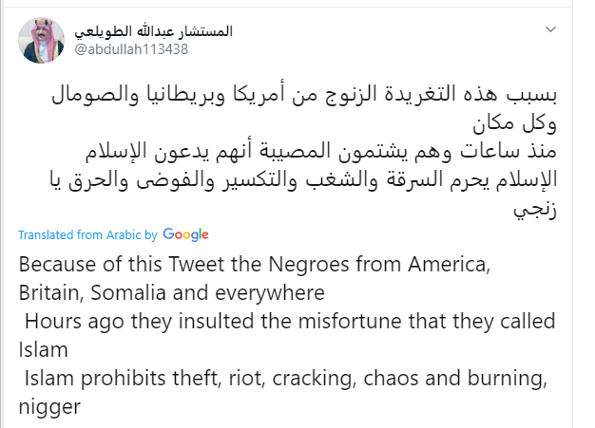
Task: Click the "Translated from Arabic by" label
Action: pyautogui.click(x=87, y=234)
